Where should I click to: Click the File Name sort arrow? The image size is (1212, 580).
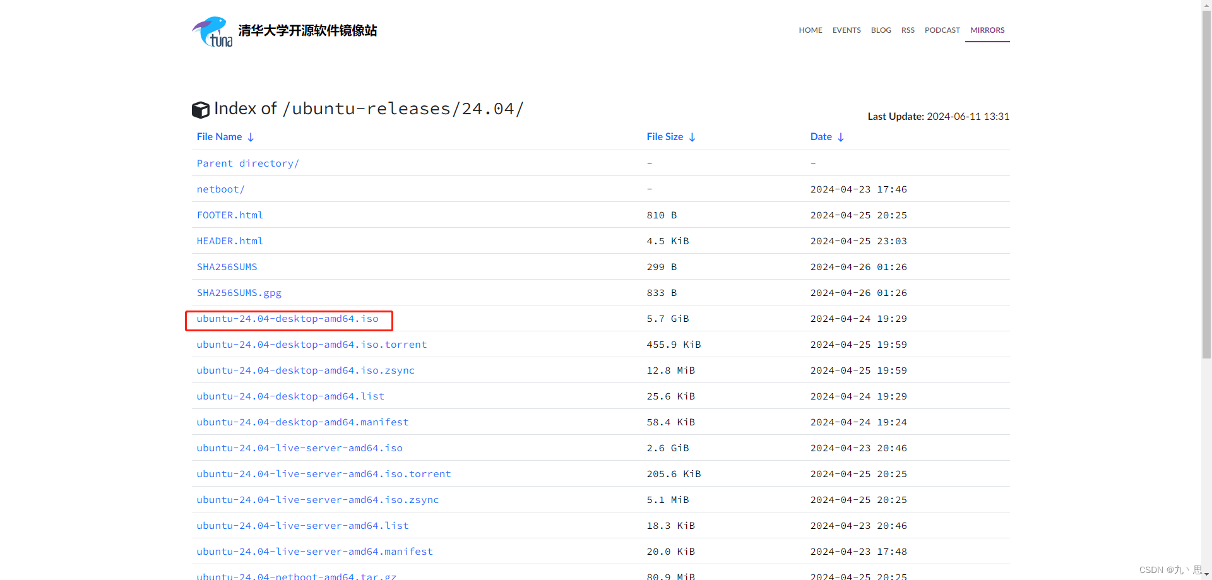click(x=251, y=137)
